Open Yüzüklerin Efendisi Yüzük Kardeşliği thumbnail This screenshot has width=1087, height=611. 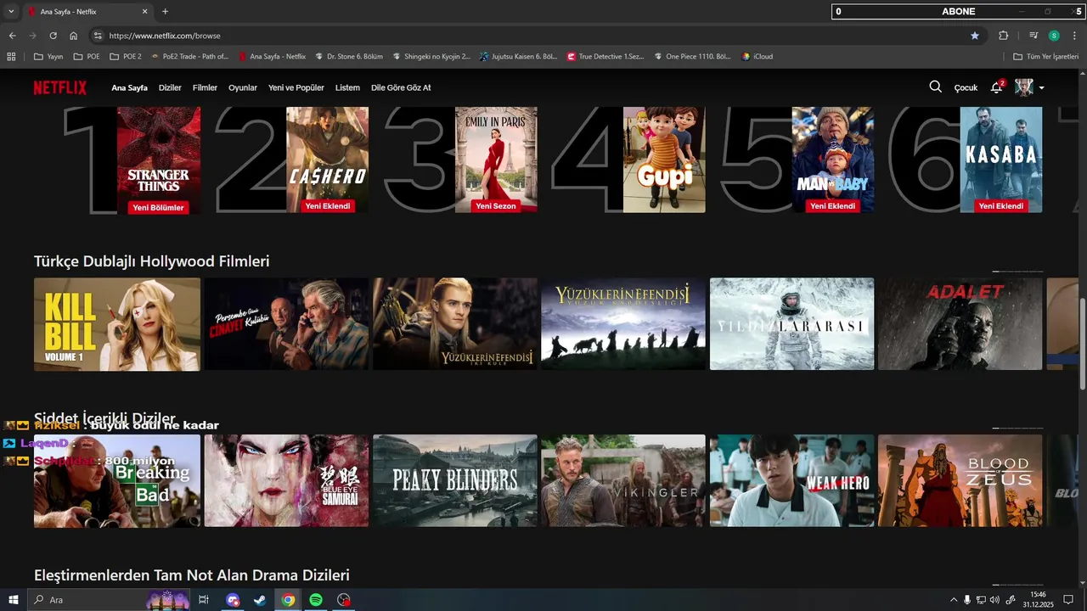pyautogui.click(x=623, y=324)
